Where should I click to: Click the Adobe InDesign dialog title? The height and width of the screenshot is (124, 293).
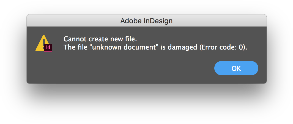pyautogui.click(x=146, y=21)
